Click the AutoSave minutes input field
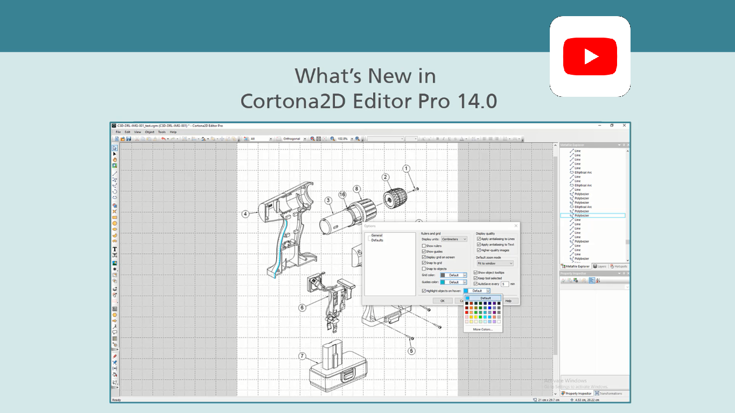The image size is (735, 413). [505, 284]
